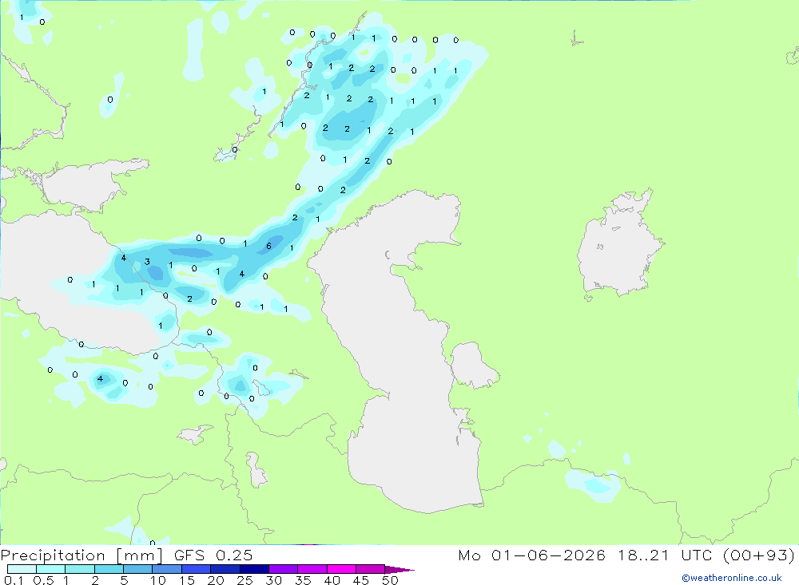This screenshot has height=585, width=799.
Task: Click the Aral Sea on the map
Action: click(x=619, y=244)
